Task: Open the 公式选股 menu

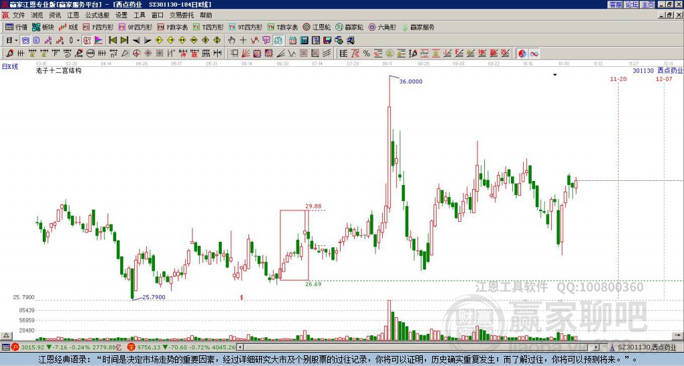Action: [97, 15]
